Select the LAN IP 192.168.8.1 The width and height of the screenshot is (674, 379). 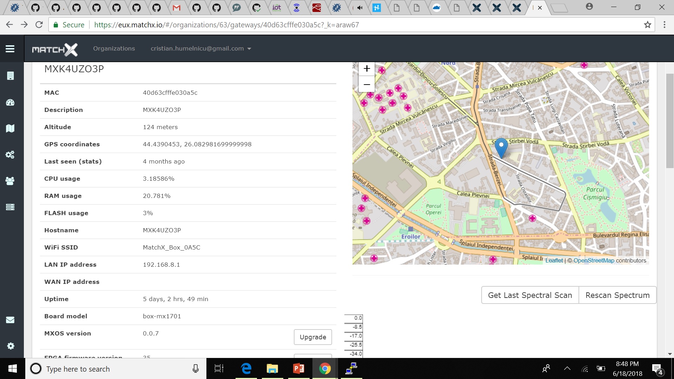pos(161,265)
